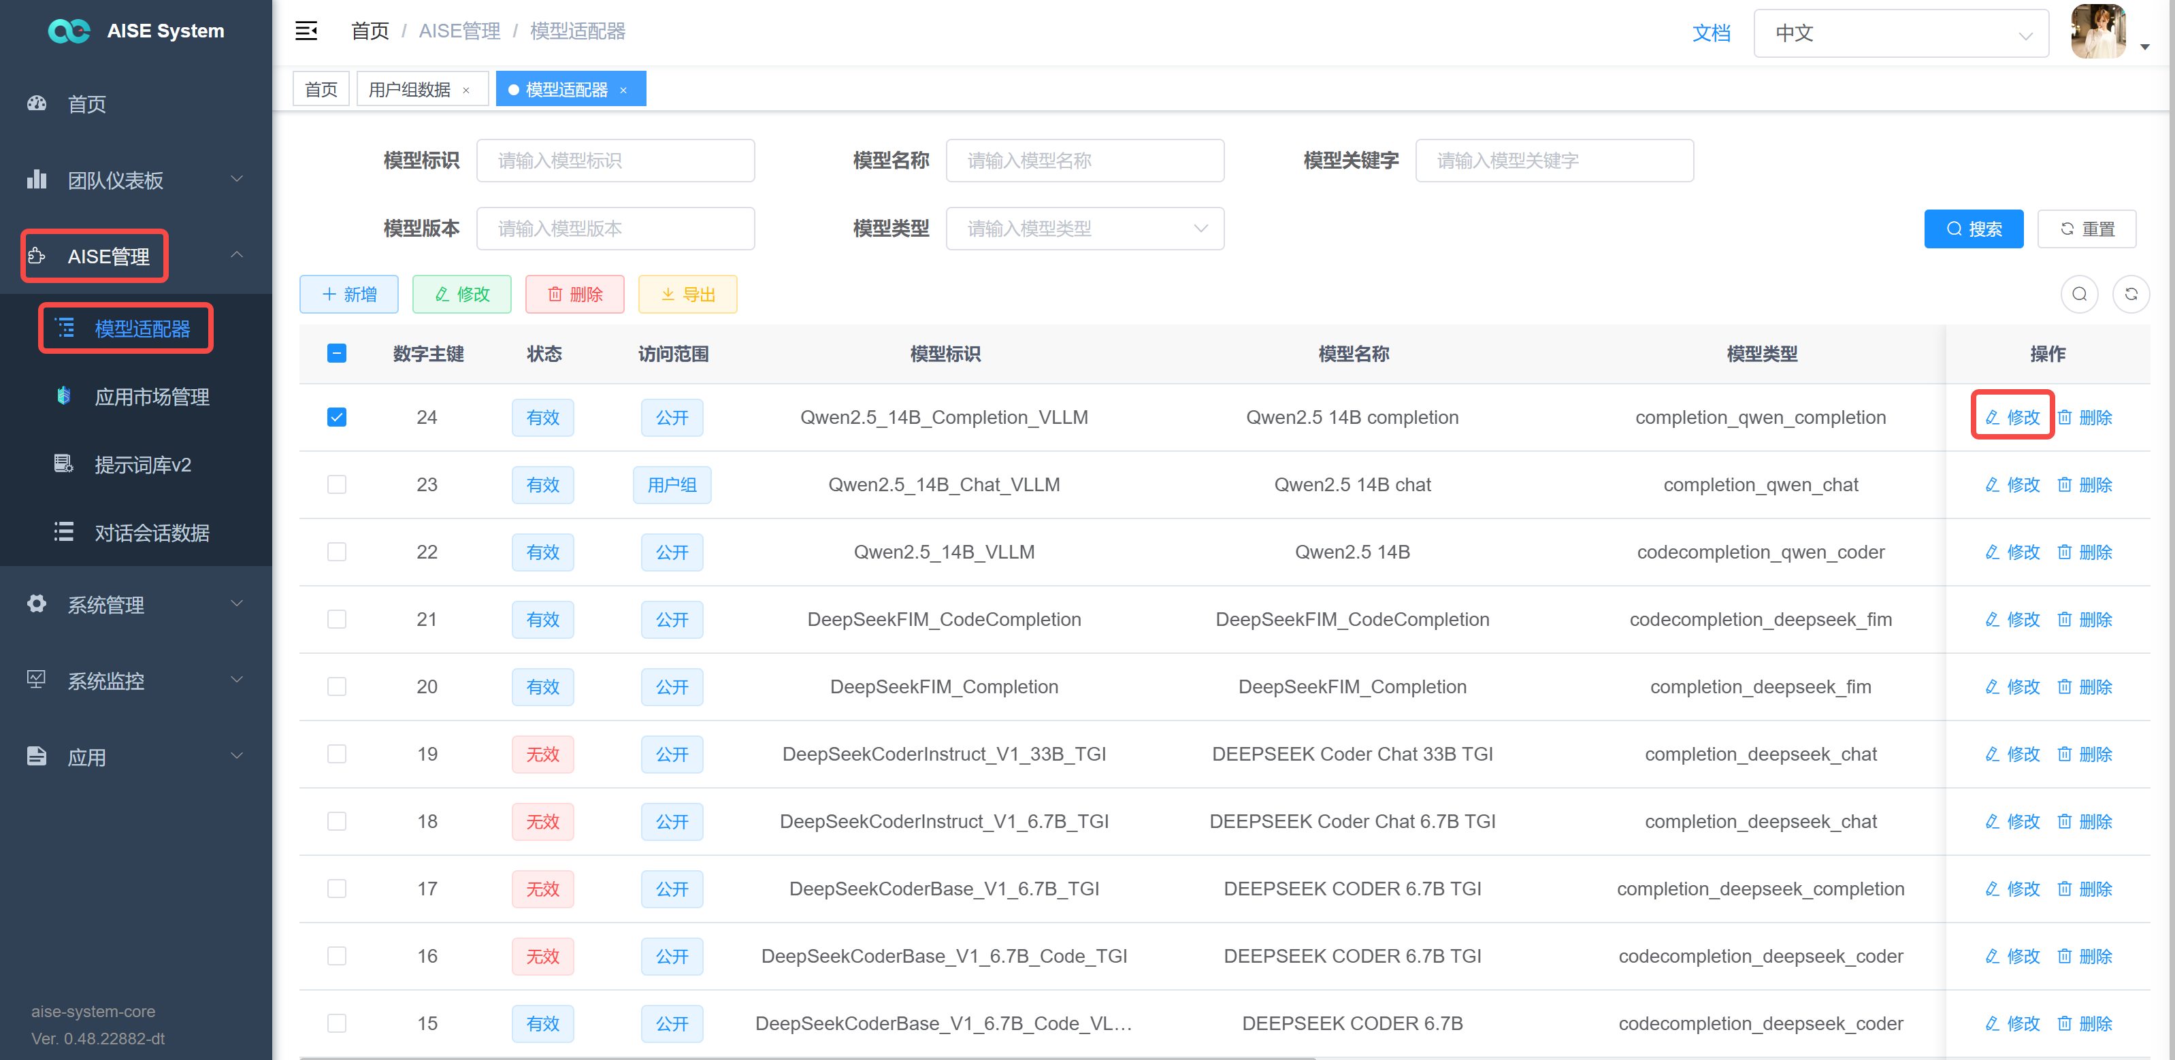2175x1060 pixels.
Task: Expand the 应用 sidebar menu chevron
Action: tap(238, 755)
